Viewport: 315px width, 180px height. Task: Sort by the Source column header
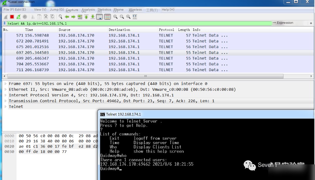pos(83,30)
